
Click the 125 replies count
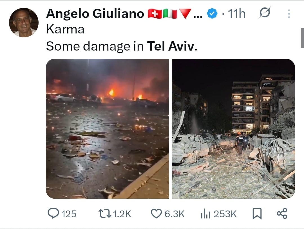coord(69,214)
